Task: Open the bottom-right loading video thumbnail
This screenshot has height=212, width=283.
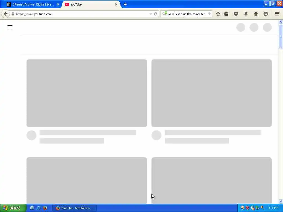Action: 211,181
